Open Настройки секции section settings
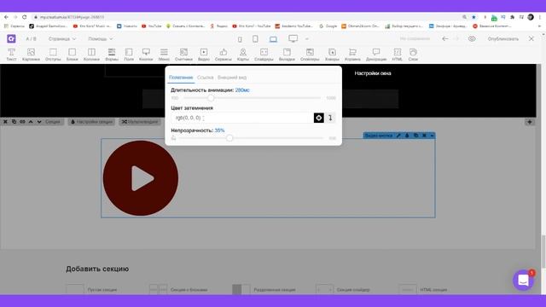546x307 pixels. tap(91, 121)
